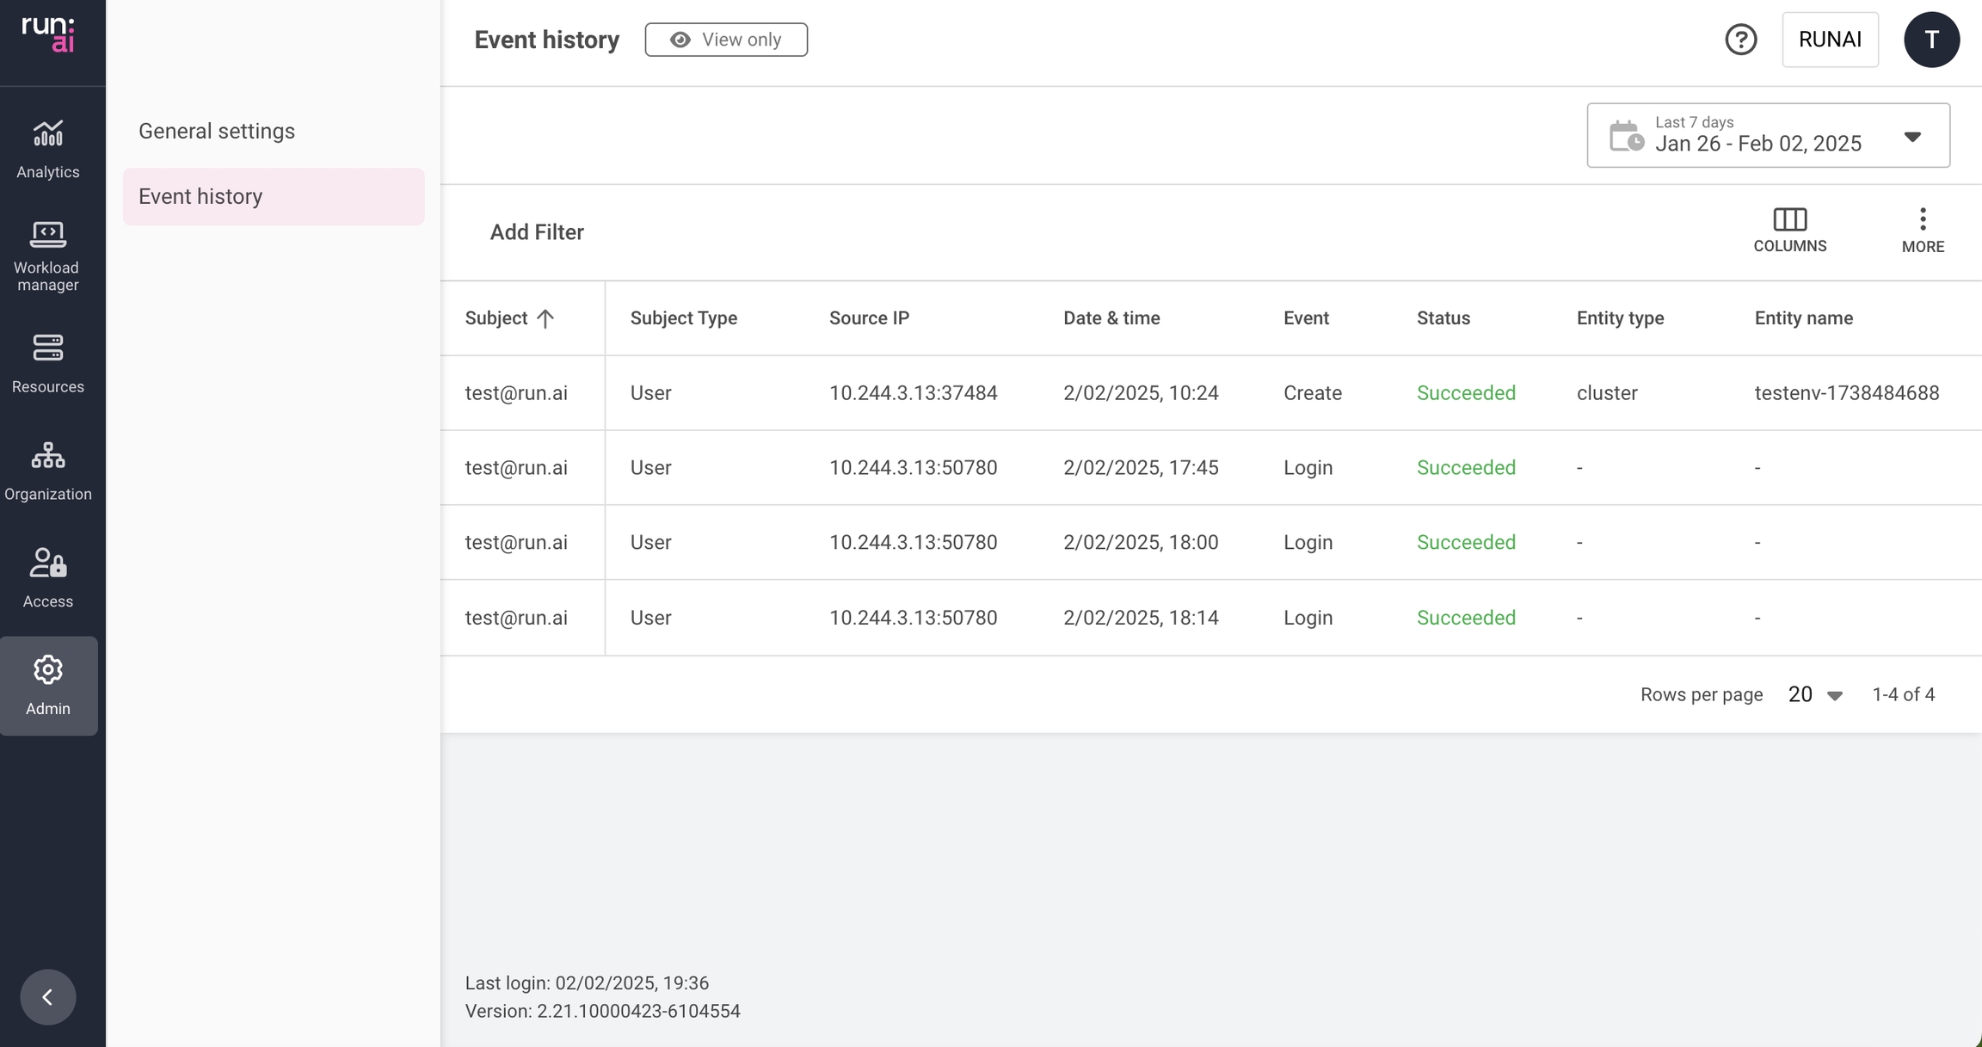1982x1047 pixels.
Task: Click the RUNAI tenant button
Action: tap(1830, 40)
